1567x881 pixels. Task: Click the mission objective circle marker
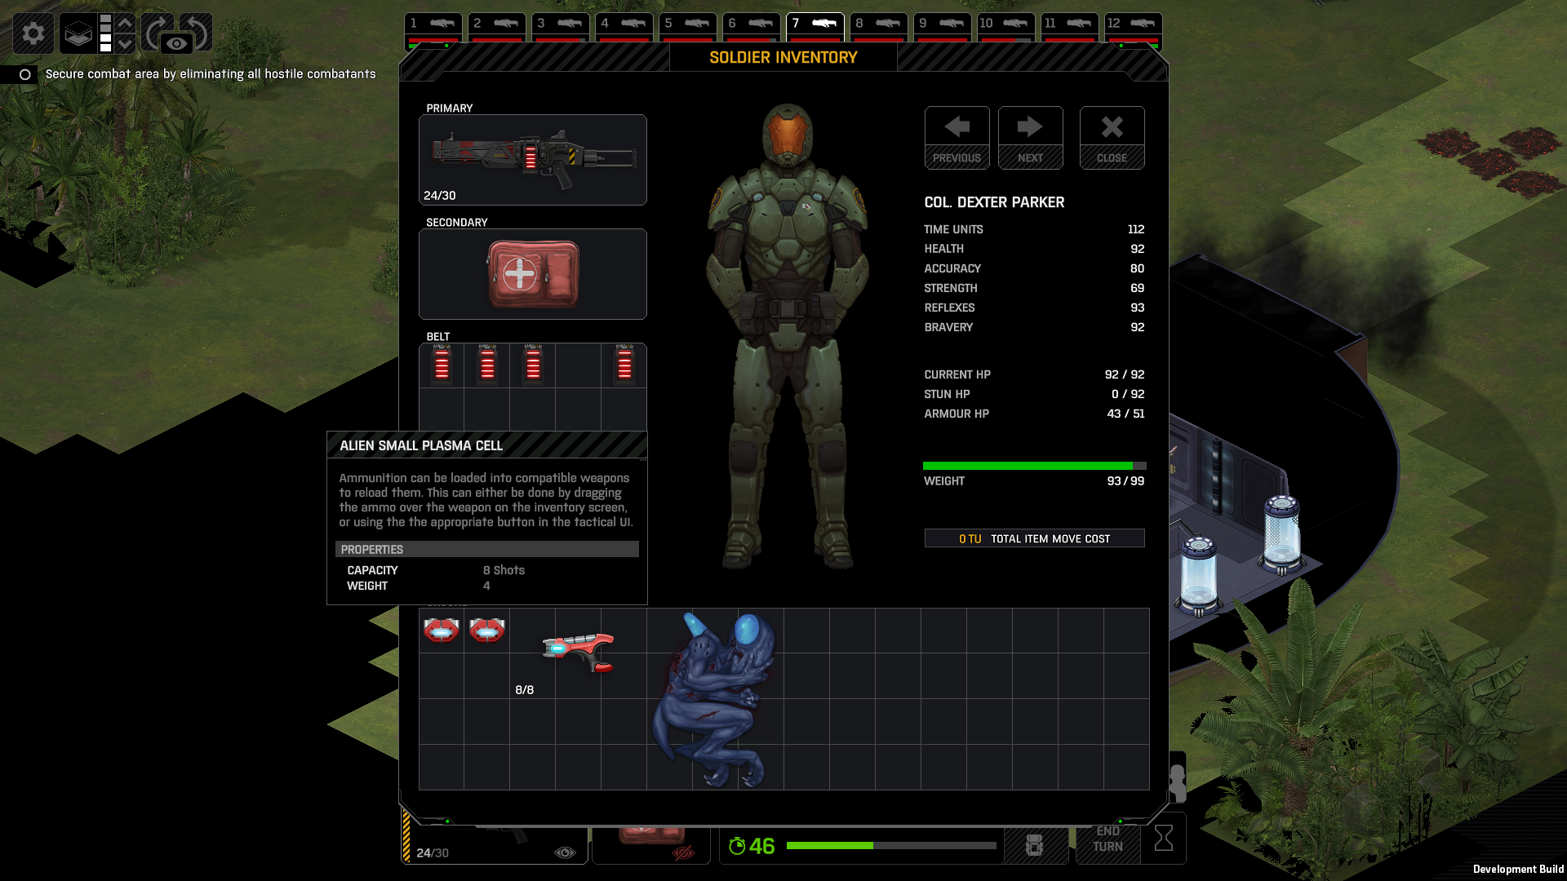[x=25, y=74]
